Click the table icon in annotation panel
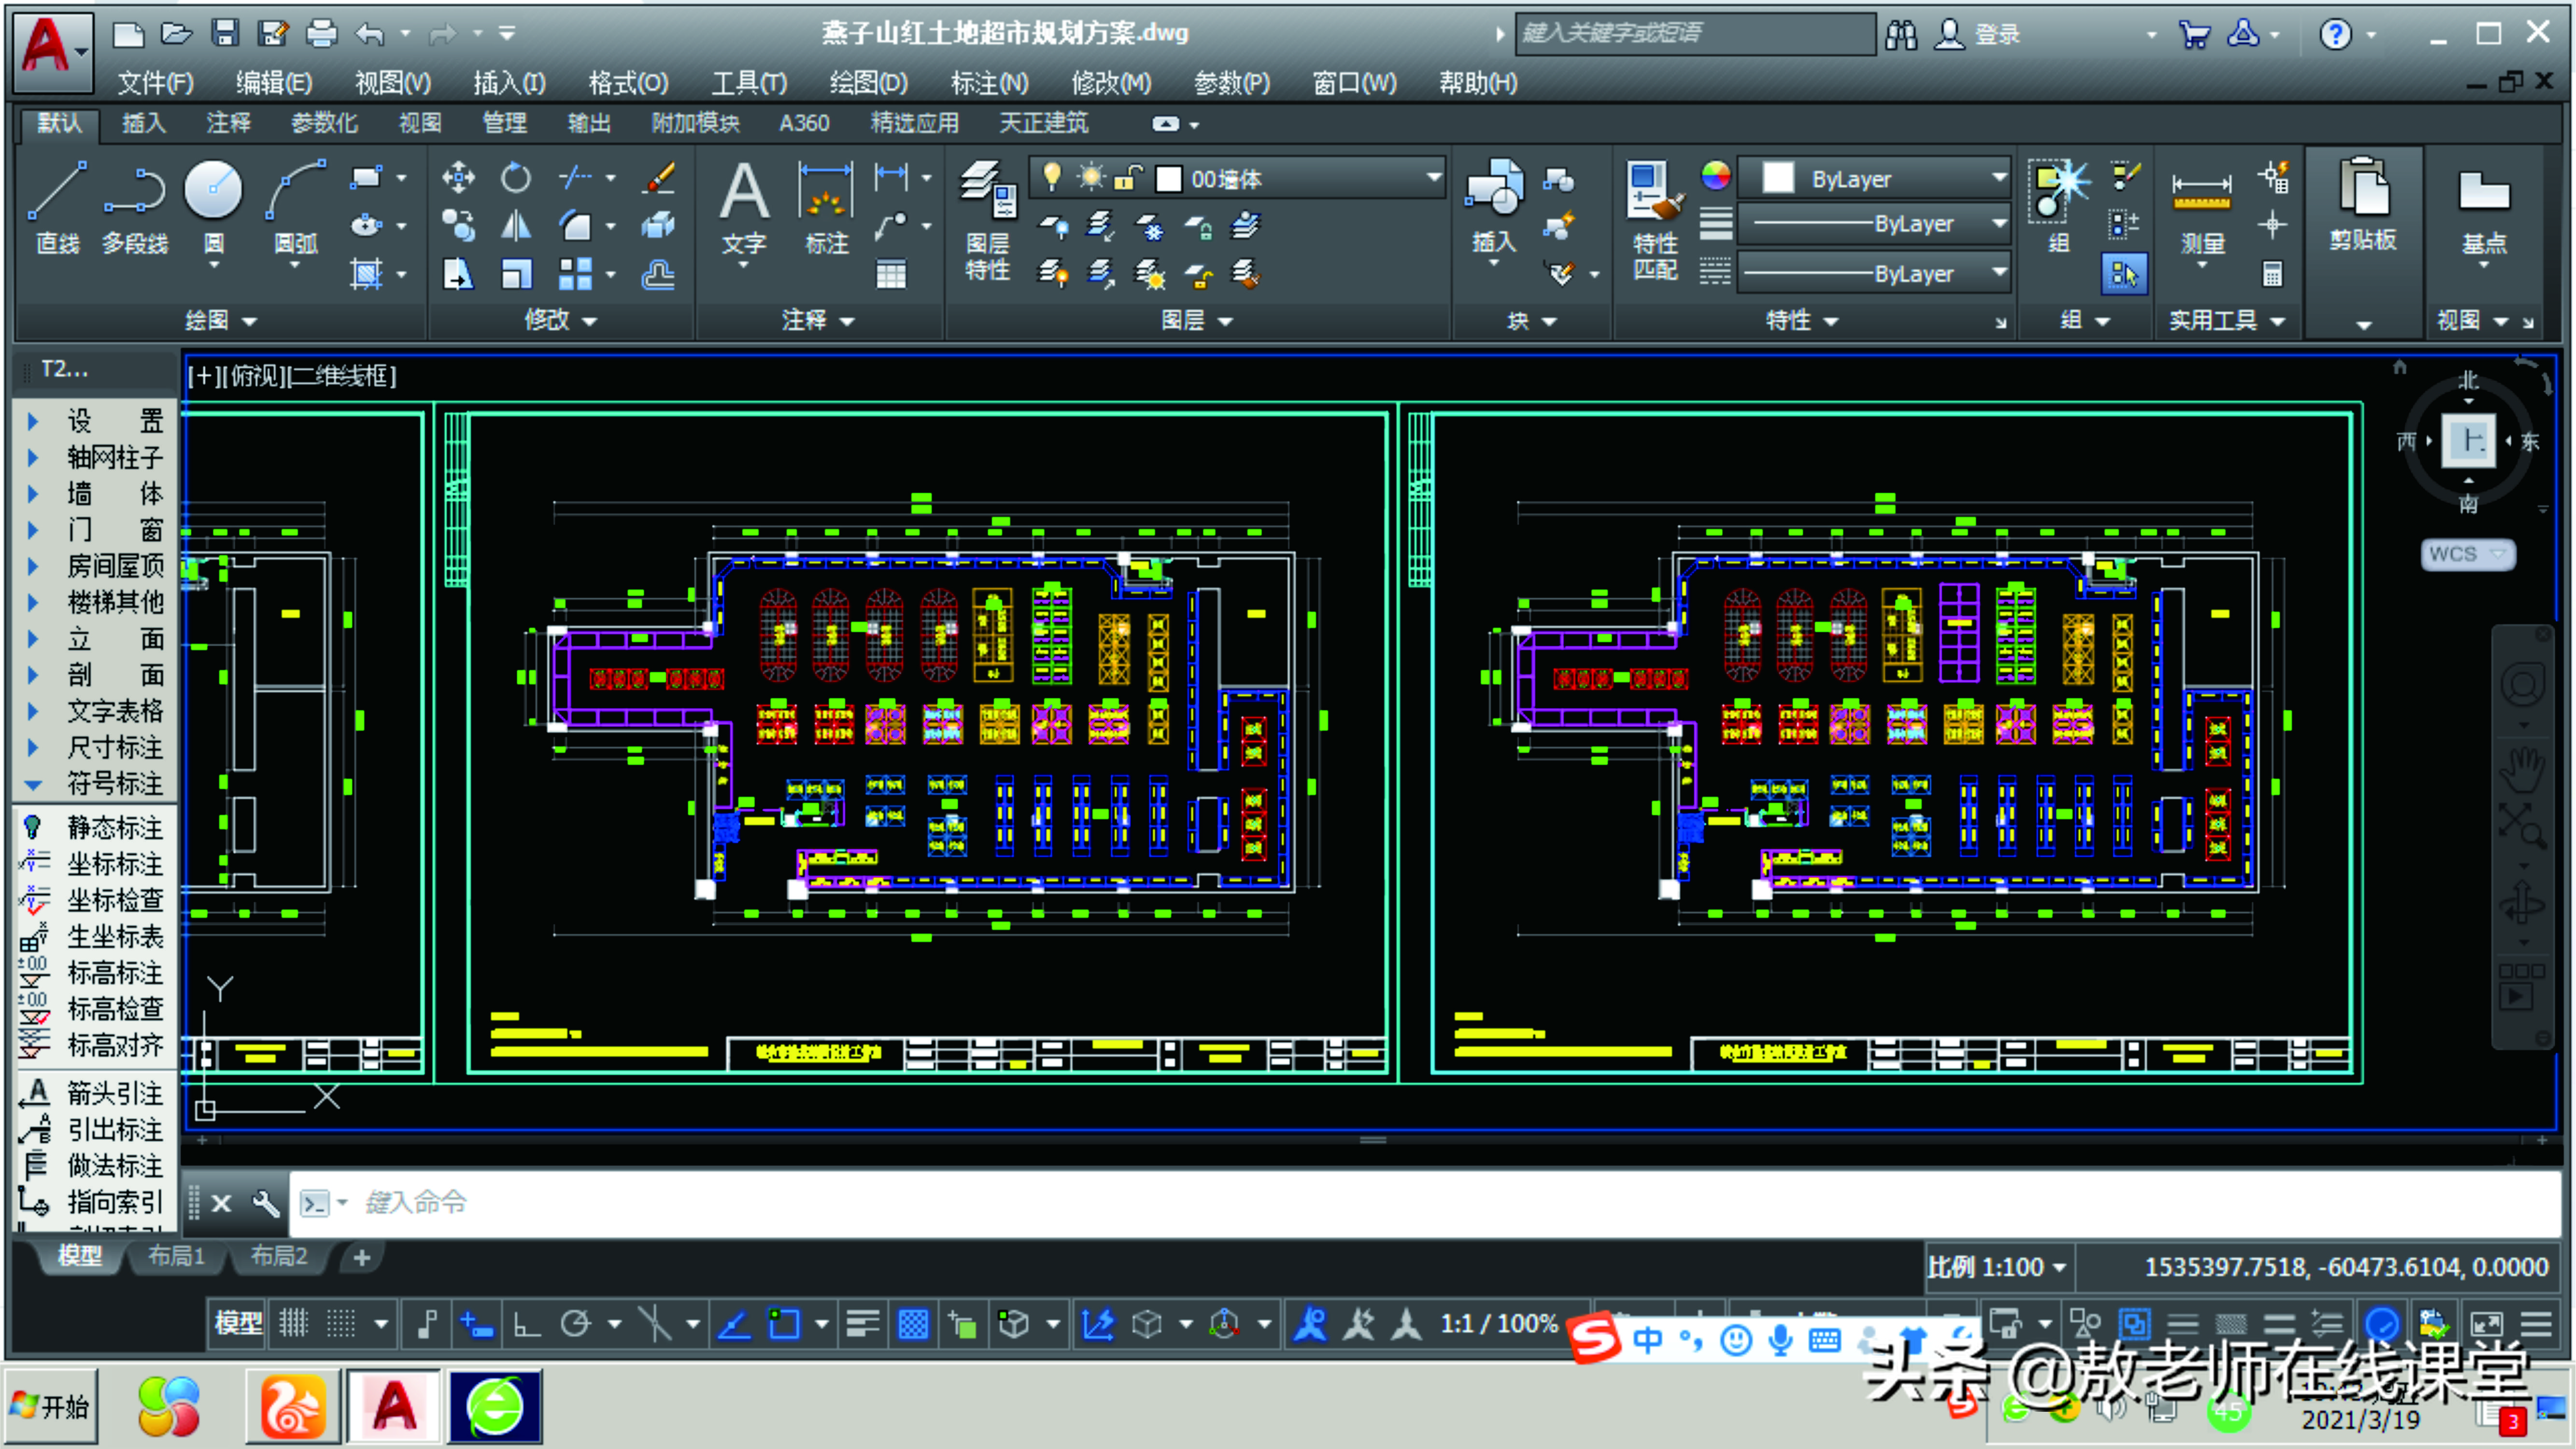 890,274
